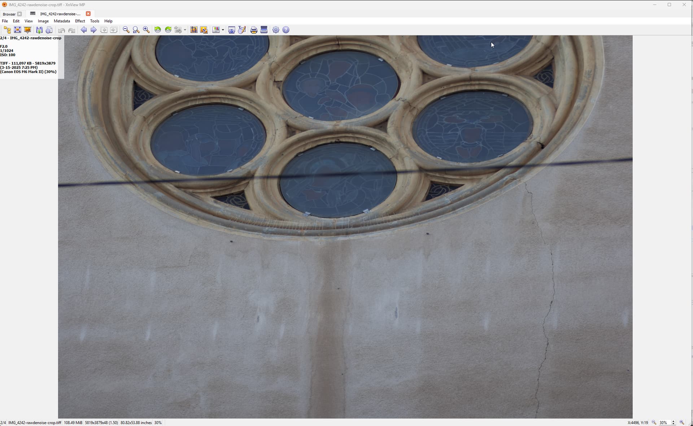Open the Resize image tool
The height and width of the screenshot is (426, 693).
204,30
